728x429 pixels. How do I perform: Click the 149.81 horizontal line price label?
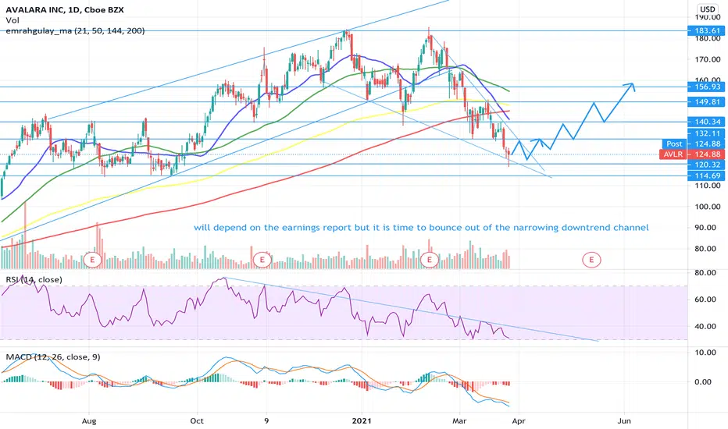click(705, 102)
